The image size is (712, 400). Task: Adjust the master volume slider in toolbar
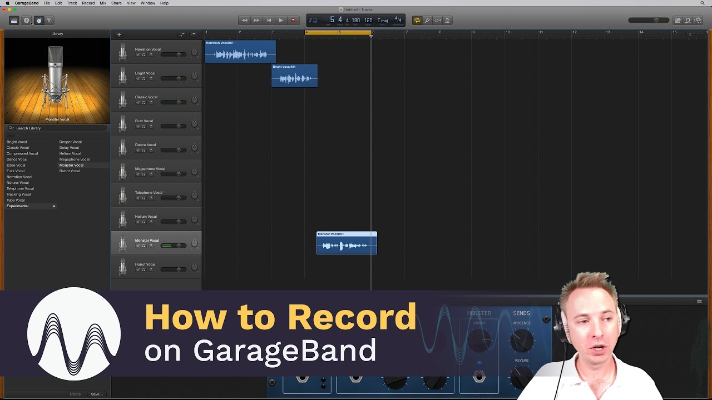tap(649, 21)
